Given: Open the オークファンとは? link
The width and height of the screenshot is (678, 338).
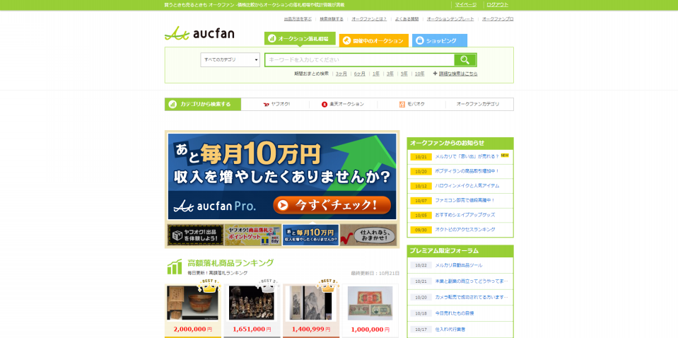Looking at the screenshot, I should coord(369,19).
